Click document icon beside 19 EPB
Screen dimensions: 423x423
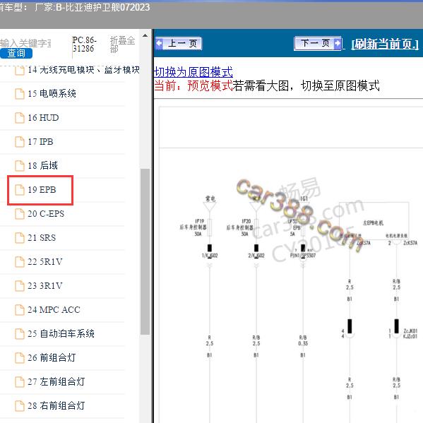[20, 190]
